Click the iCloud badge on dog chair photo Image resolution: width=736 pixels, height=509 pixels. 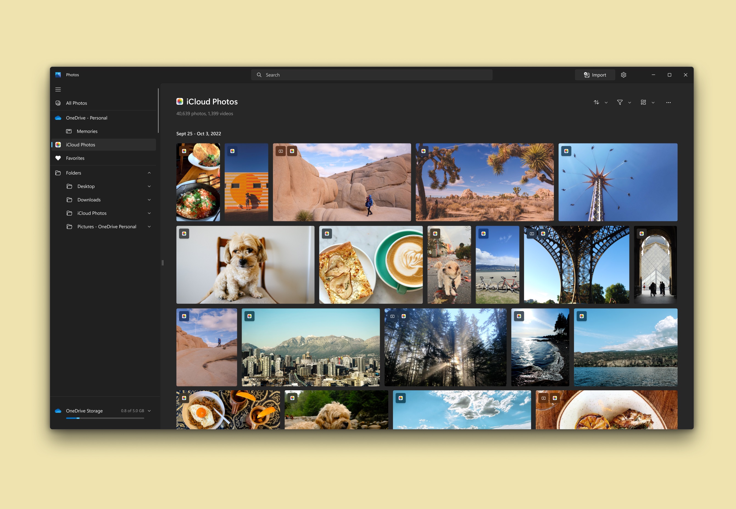coord(184,234)
